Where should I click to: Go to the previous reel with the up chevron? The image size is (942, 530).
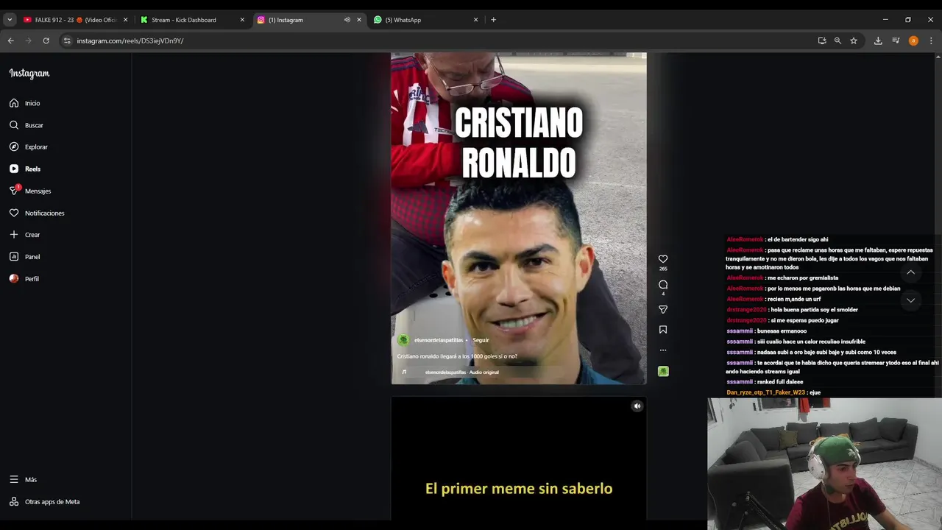910,272
